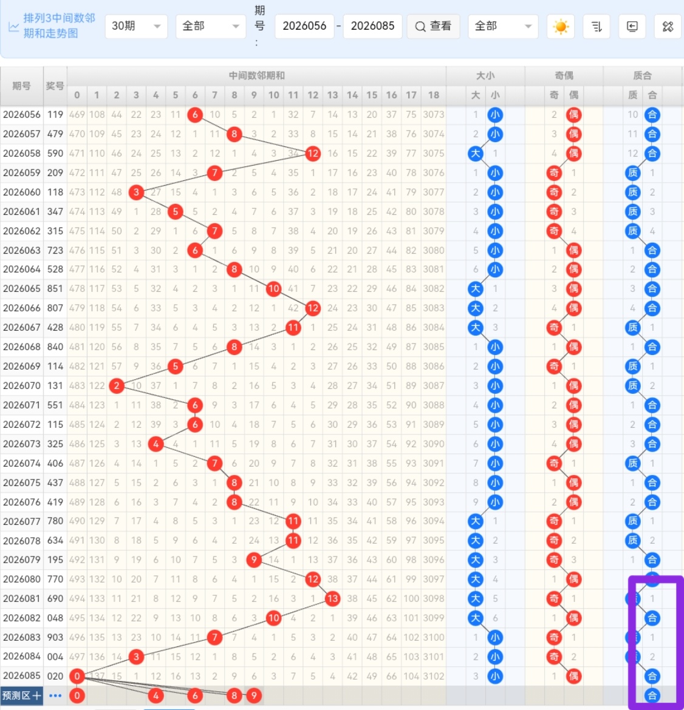Click the back arrow box icon

pos(632,26)
